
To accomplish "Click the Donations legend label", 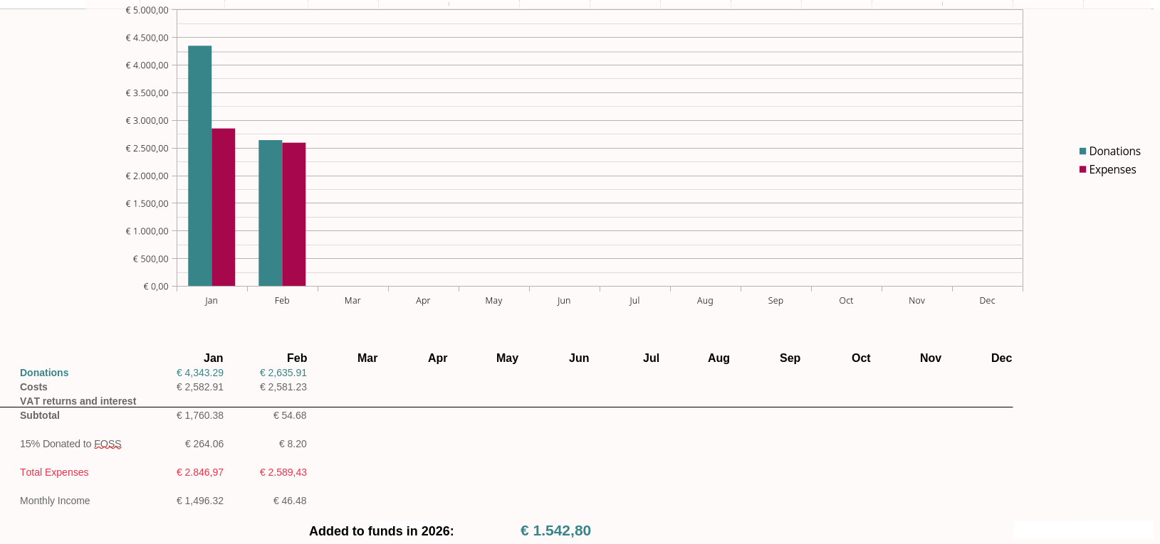I will 1114,151.
